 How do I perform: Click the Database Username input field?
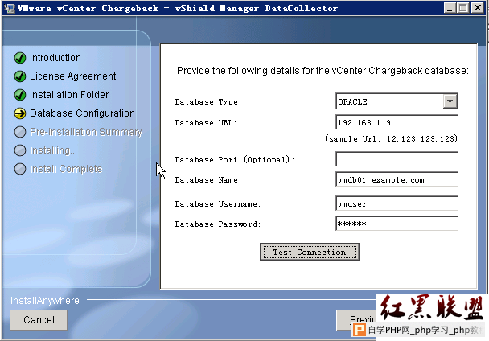tap(397, 203)
